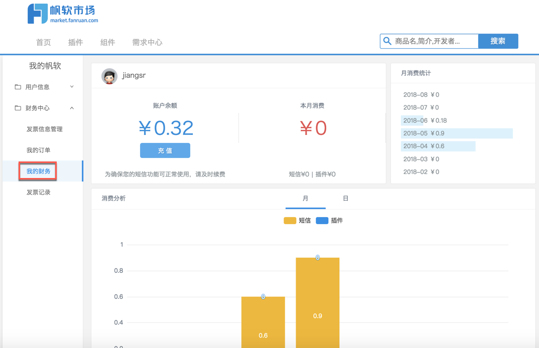The height and width of the screenshot is (348, 539).
Task: Click the SMS renewal reminder text
Action: tap(165, 174)
